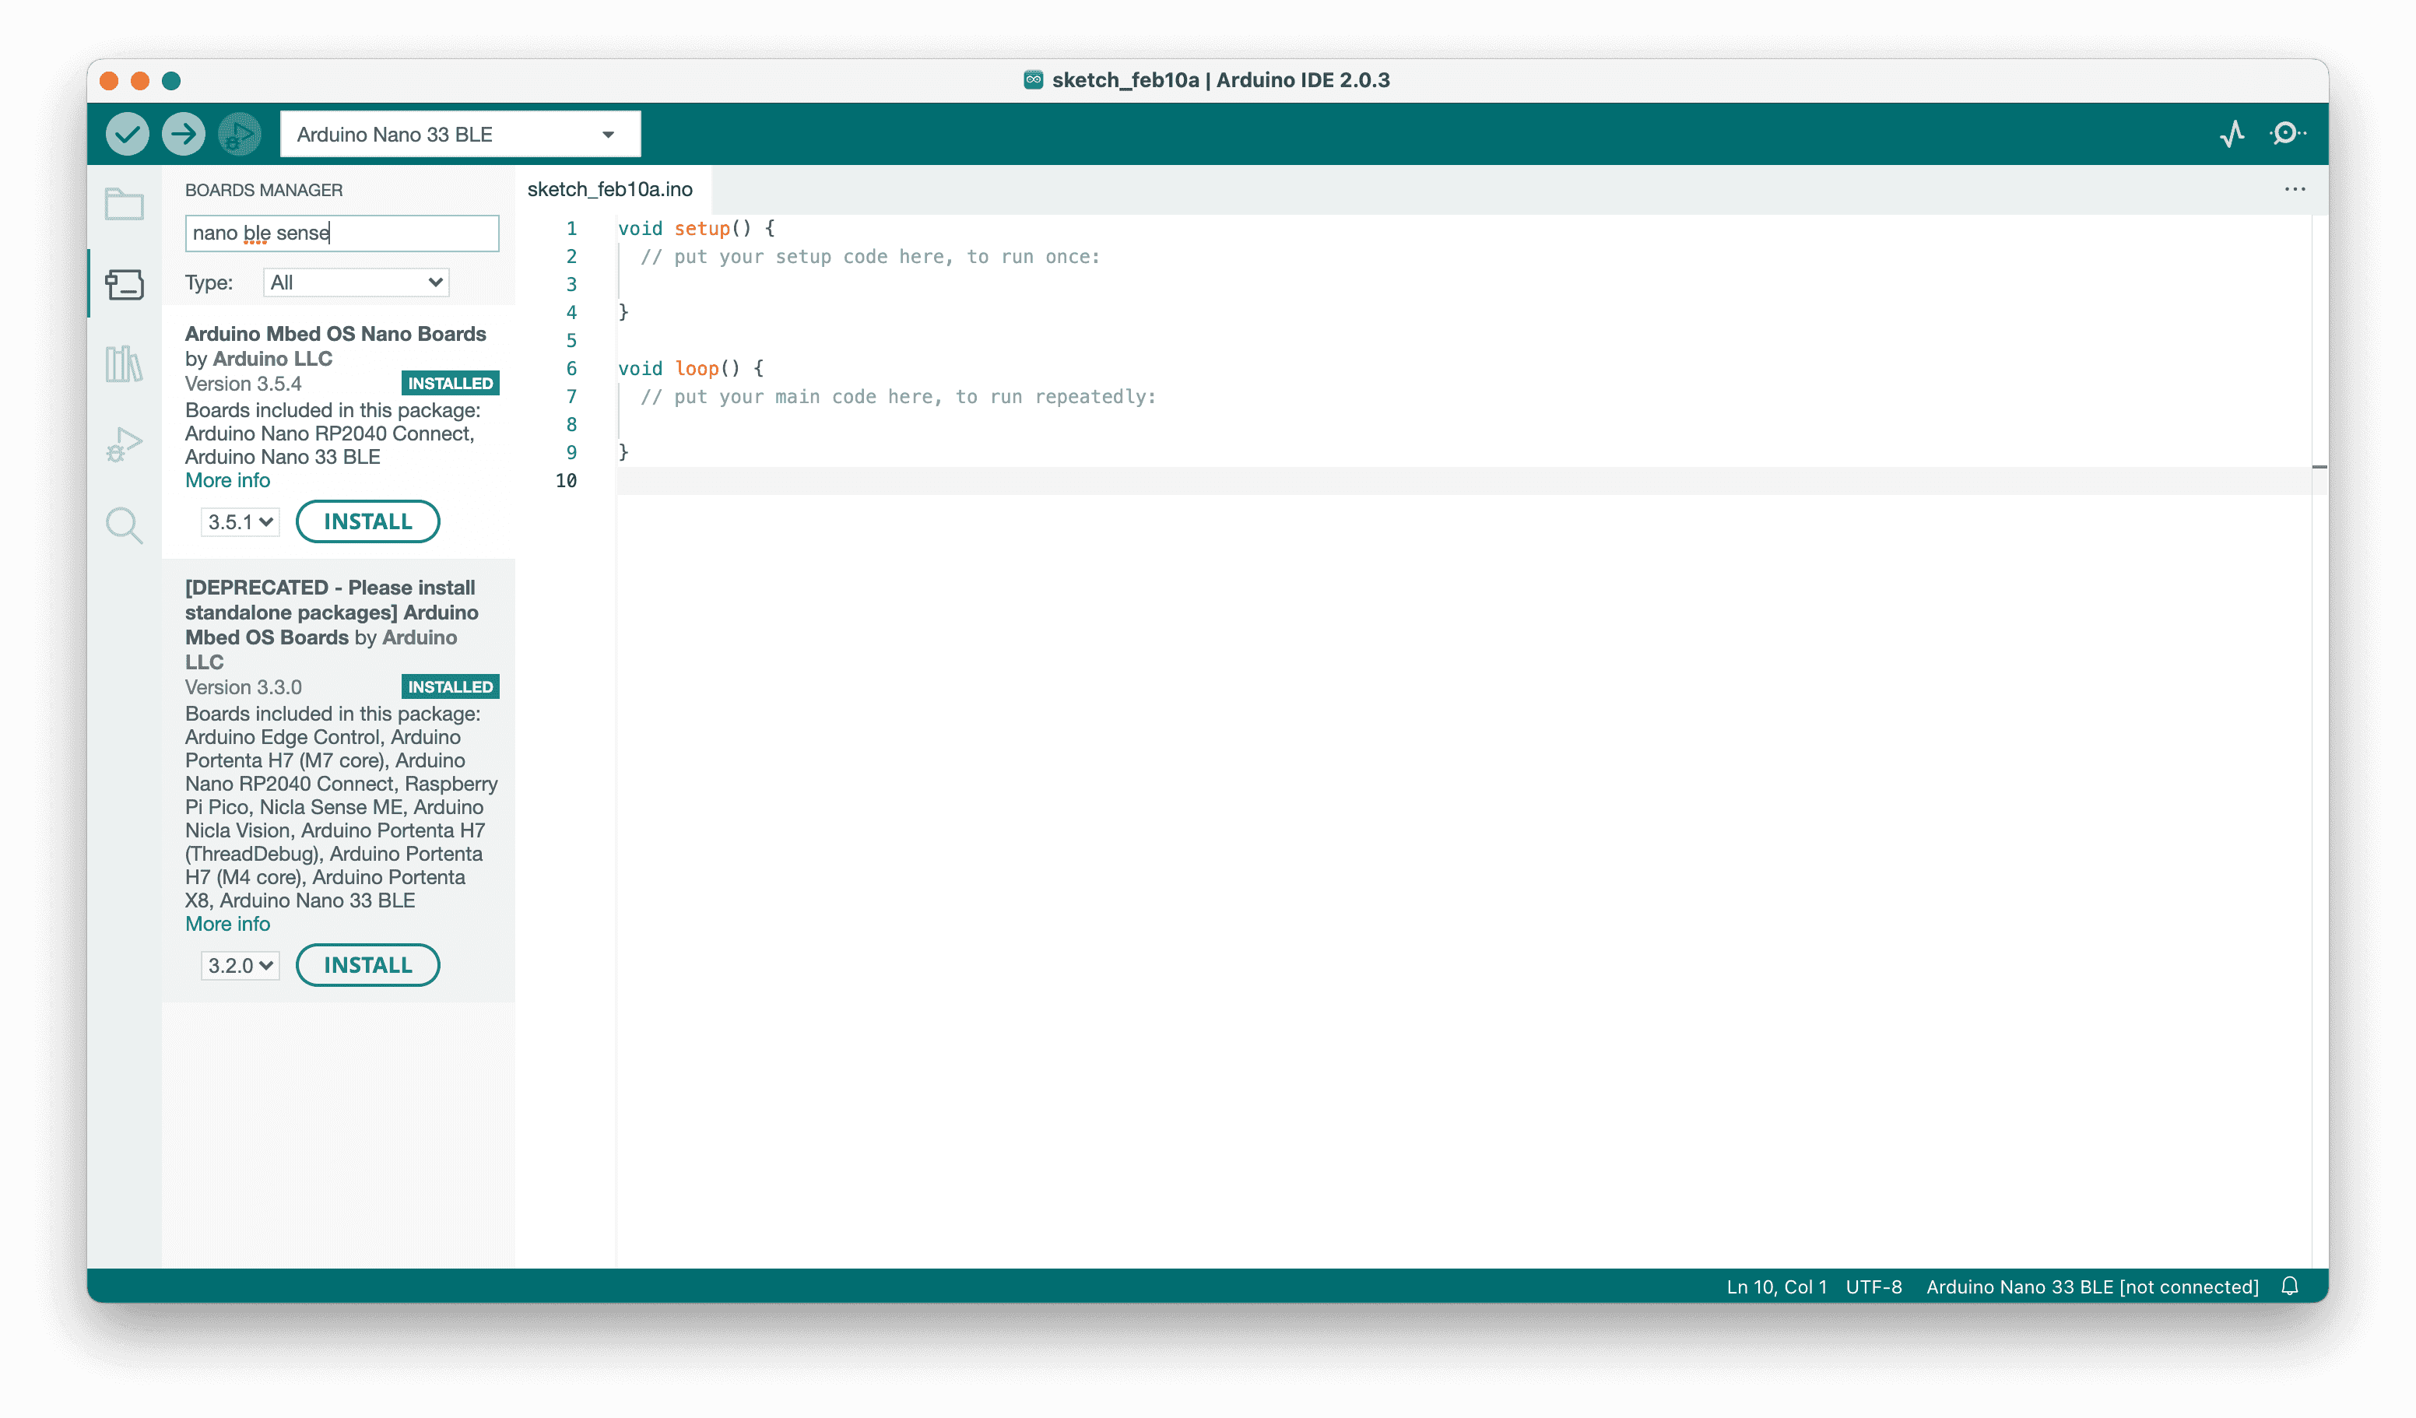2416x1418 pixels.
Task: Start debugging with the toolbar debug icon
Action: coord(239,134)
